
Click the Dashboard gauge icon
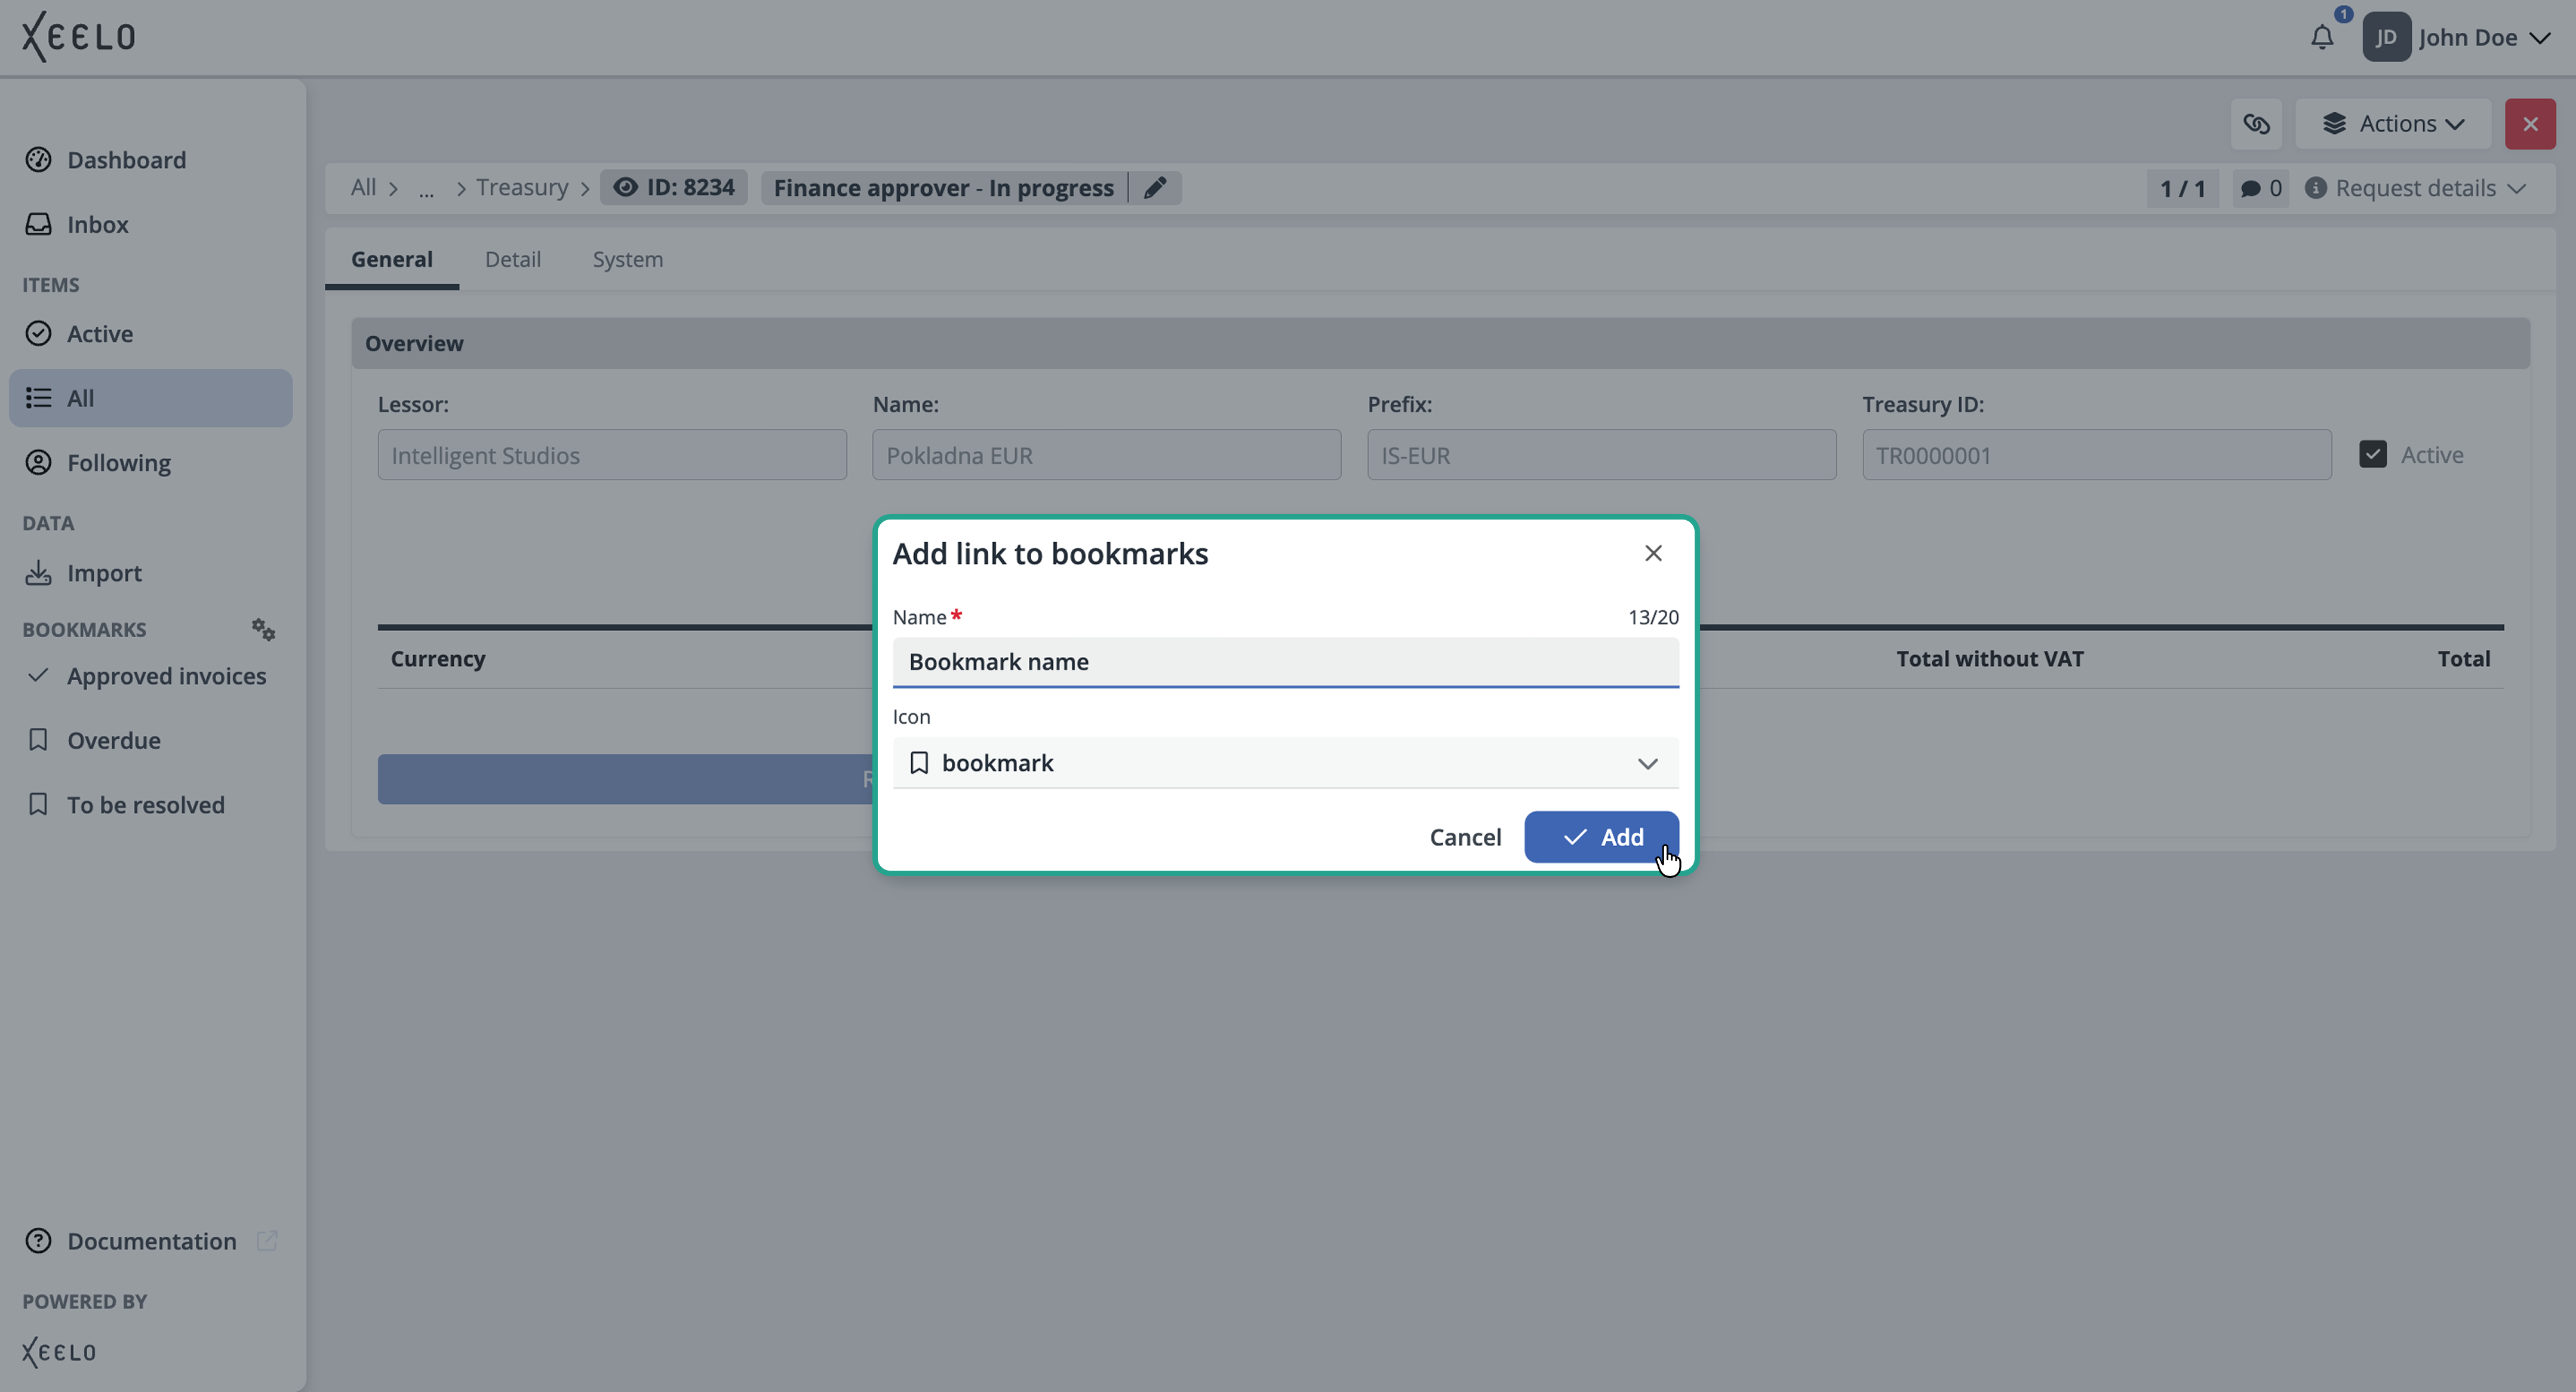[38, 160]
